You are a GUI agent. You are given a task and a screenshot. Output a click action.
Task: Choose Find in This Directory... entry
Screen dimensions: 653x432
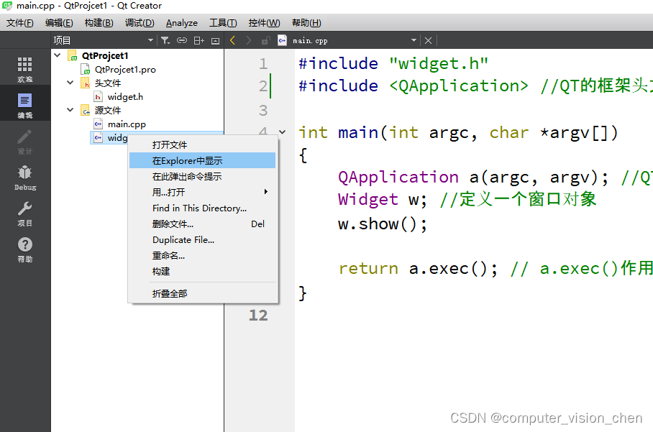point(202,208)
